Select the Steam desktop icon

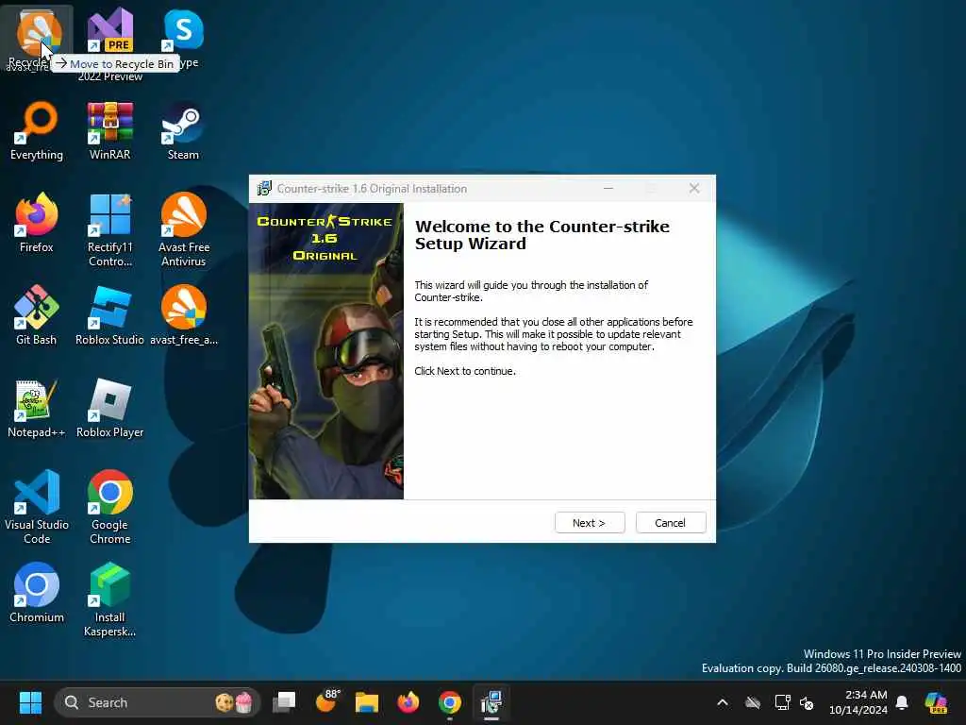(183, 131)
